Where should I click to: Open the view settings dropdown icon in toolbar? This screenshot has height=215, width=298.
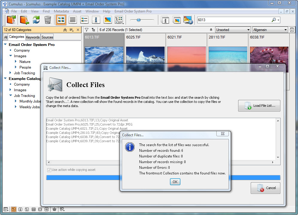[x=119, y=20]
